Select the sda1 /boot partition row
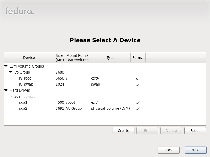The height and width of the screenshot is (157, 210). click(105, 102)
